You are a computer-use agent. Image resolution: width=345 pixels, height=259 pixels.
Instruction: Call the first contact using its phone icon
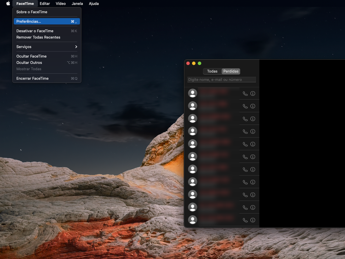click(245, 93)
